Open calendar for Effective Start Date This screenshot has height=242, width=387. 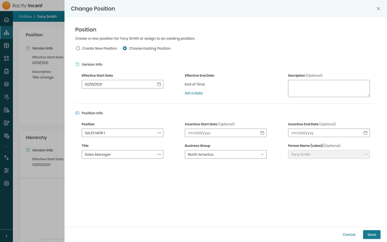click(x=159, y=84)
